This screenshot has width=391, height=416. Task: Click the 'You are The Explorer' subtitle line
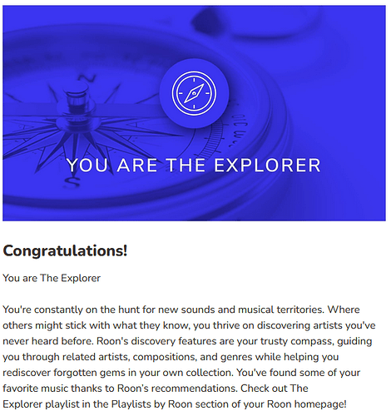pos(52,278)
